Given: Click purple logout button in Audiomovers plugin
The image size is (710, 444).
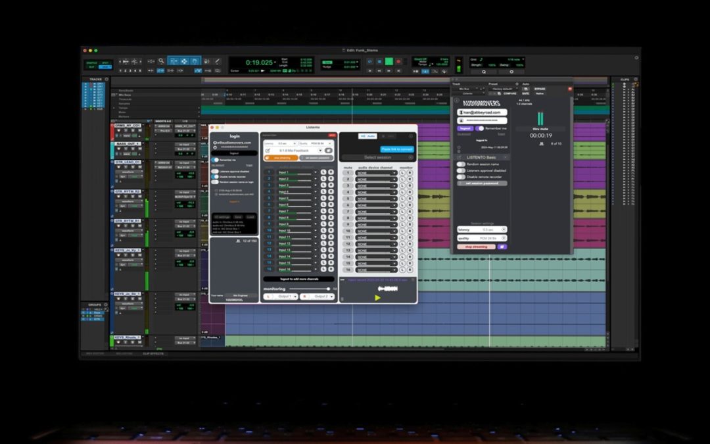Looking at the screenshot, I should (x=465, y=128).
